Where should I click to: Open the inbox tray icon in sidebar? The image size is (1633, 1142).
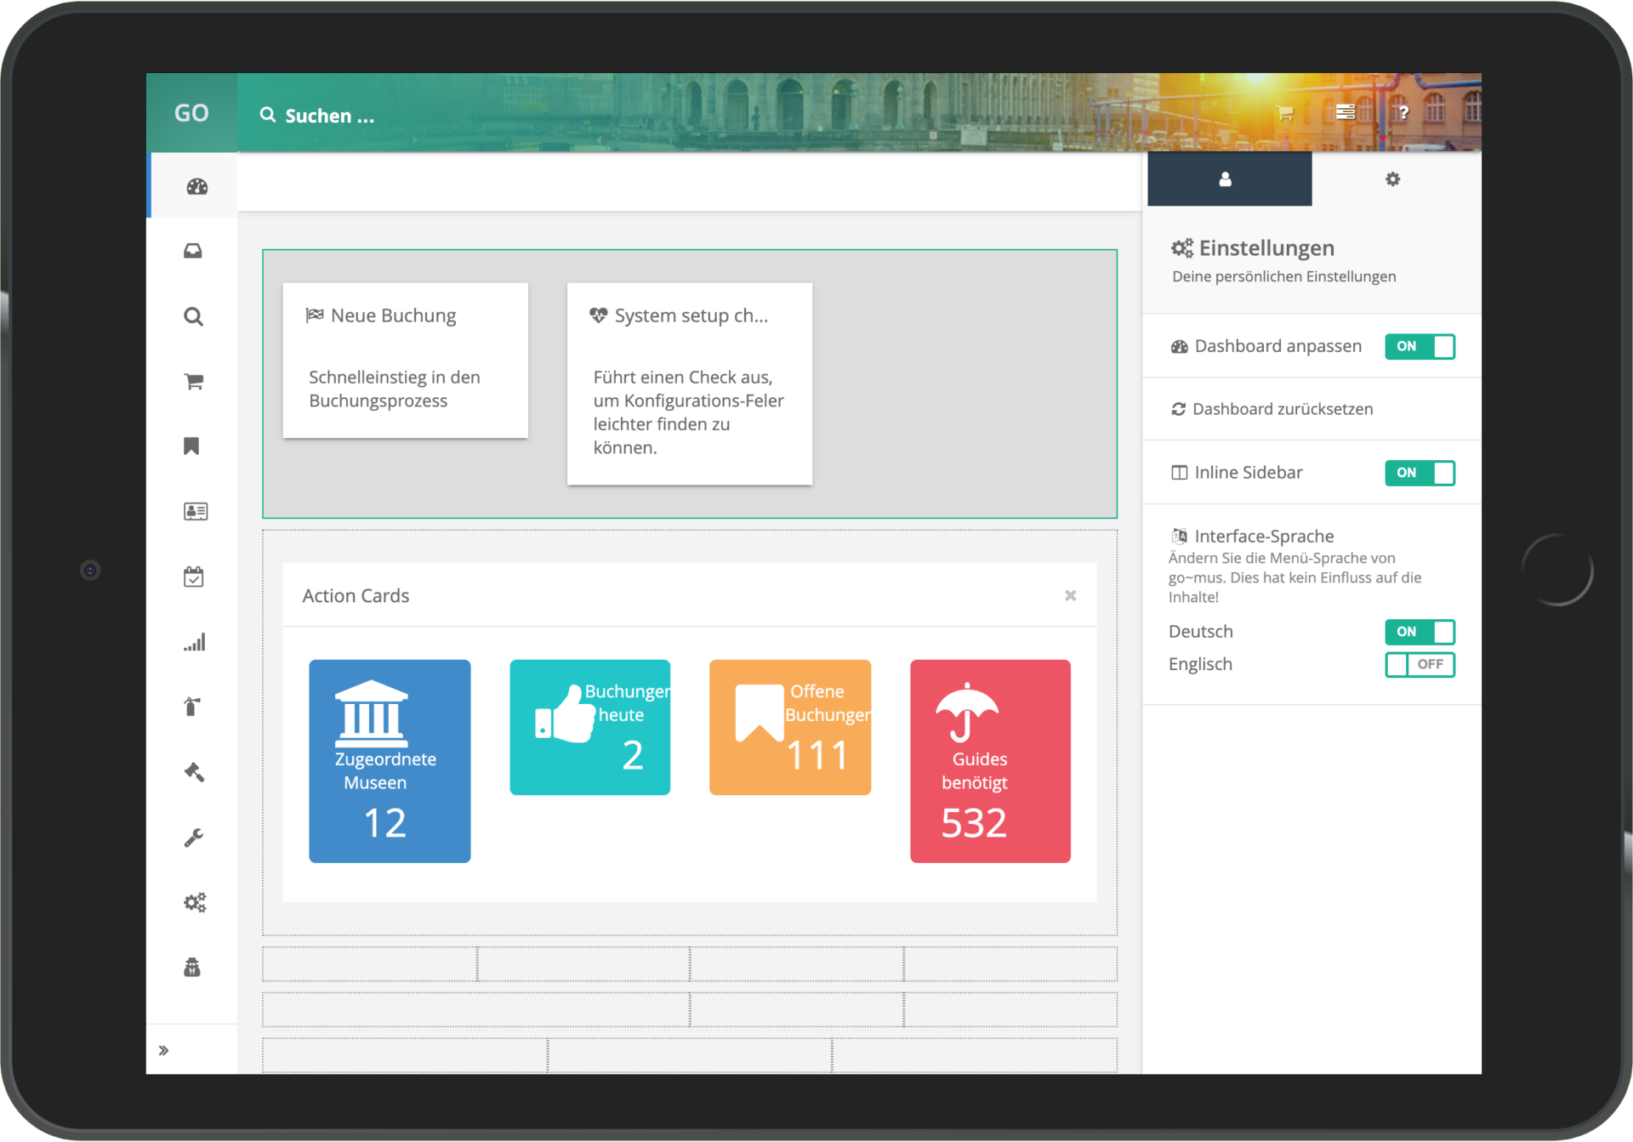click(x=193, y=251)
